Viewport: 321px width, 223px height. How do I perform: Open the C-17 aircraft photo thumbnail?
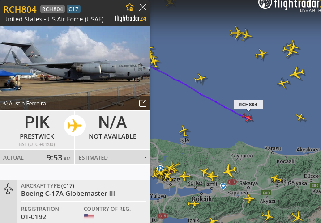point(75,68)
